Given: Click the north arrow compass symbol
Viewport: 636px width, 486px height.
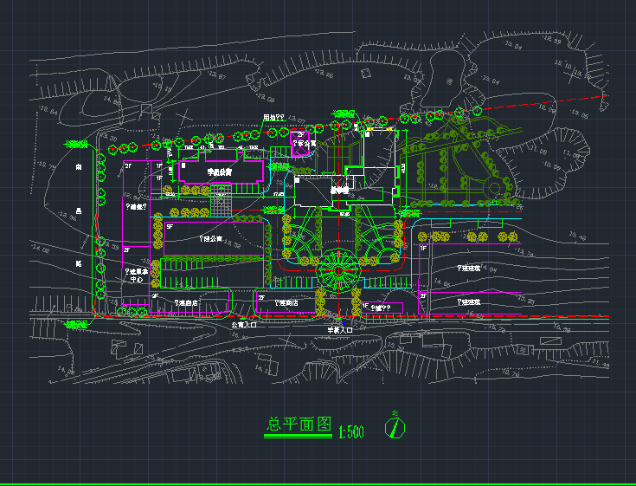Looking at the screenshot, I should coord(396,427).
